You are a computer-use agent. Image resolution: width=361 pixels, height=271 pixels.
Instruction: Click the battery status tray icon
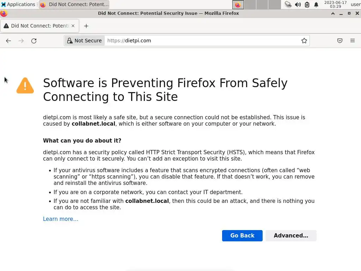click(x=307, y=5)
